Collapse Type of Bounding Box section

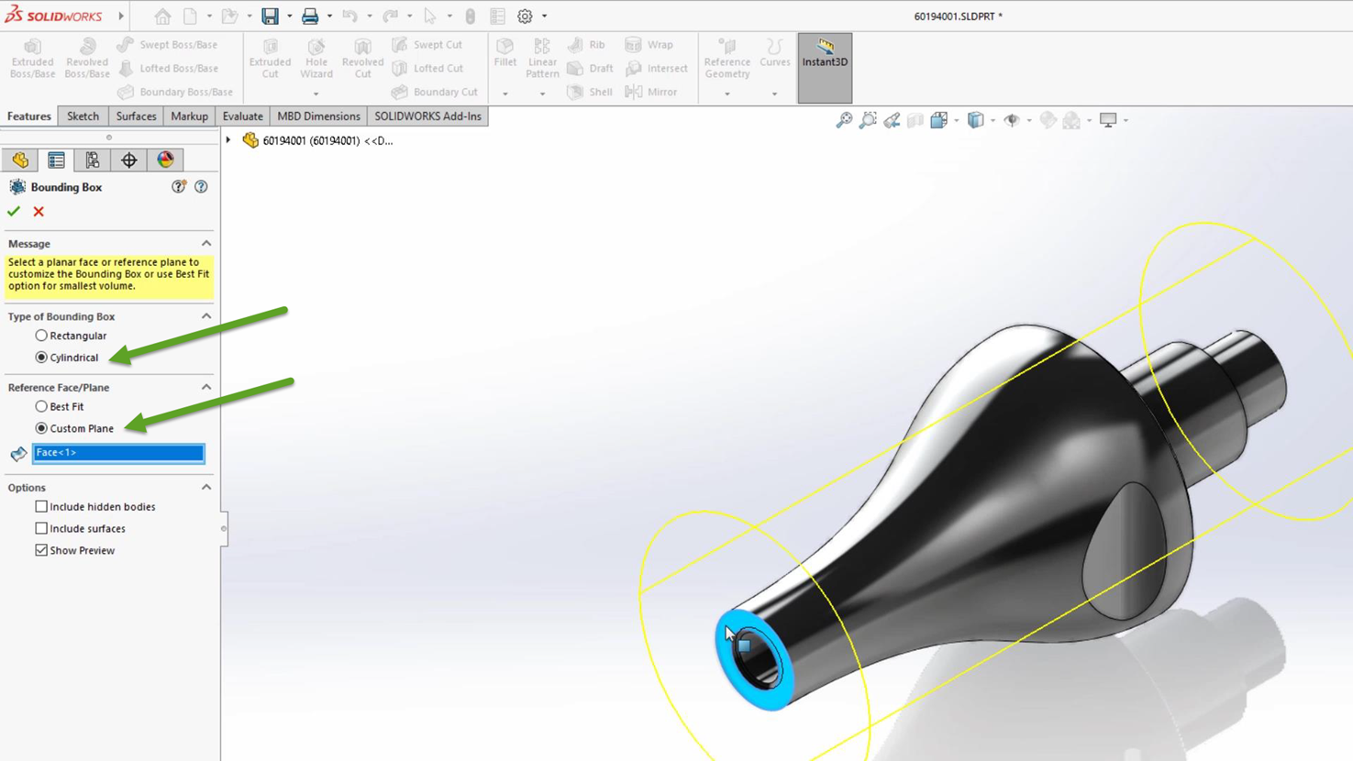point(206,316)
